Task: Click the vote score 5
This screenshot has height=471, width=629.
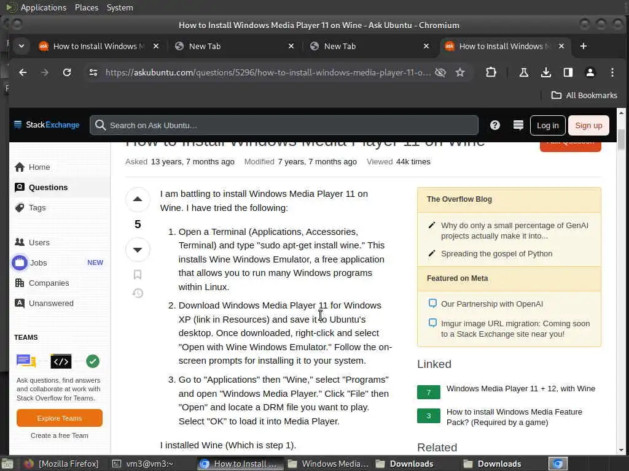Action: [138, 224]
